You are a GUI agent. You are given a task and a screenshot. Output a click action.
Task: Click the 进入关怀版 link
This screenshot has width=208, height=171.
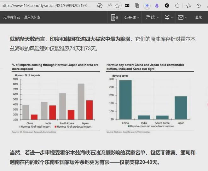32,17
